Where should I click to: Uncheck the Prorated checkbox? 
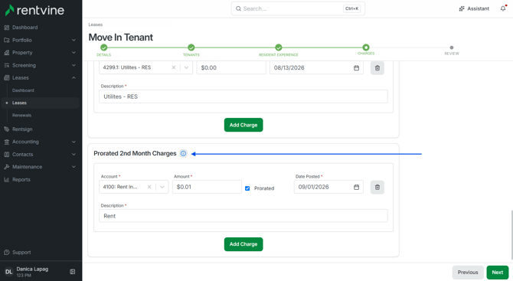tap(247, 188)
